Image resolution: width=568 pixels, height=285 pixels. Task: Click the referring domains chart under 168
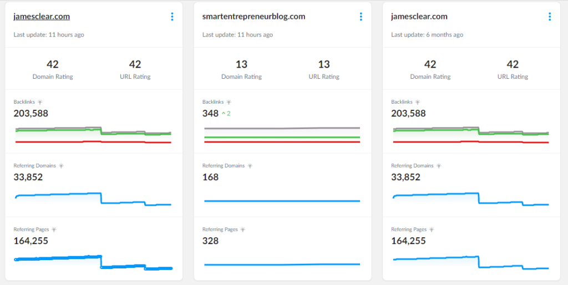[282, 201]
